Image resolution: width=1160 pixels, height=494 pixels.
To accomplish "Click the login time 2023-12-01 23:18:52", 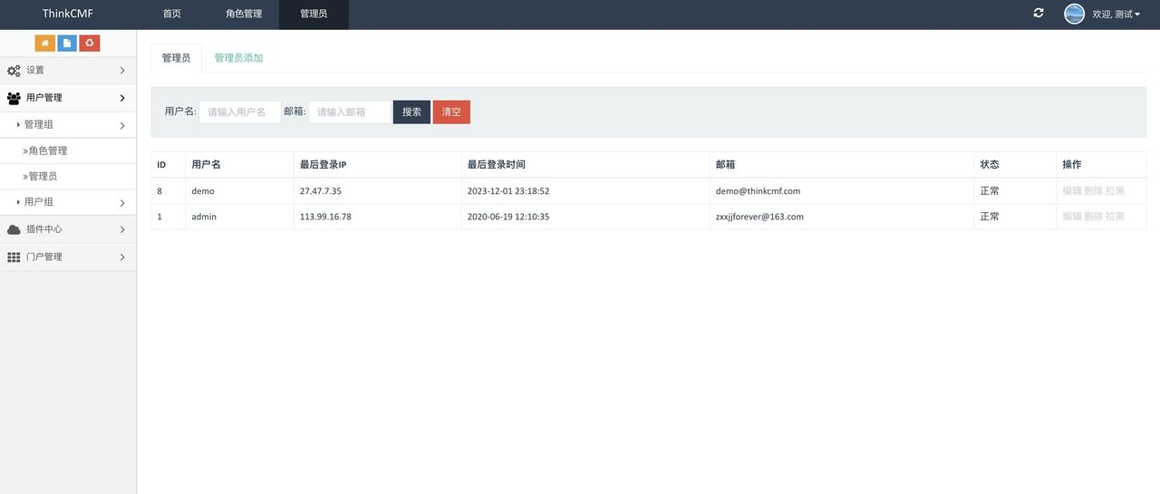I will [x=508, y=191].
